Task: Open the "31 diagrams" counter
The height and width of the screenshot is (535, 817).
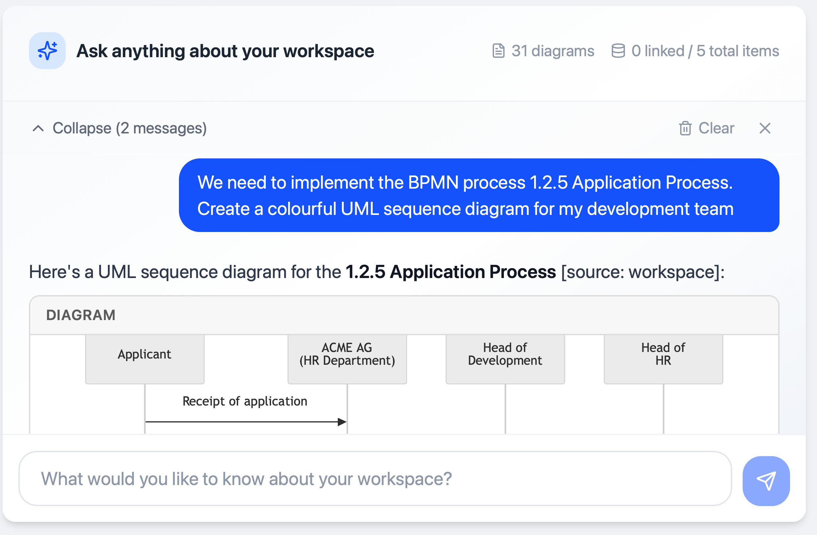Action: (x=553, y=51)
